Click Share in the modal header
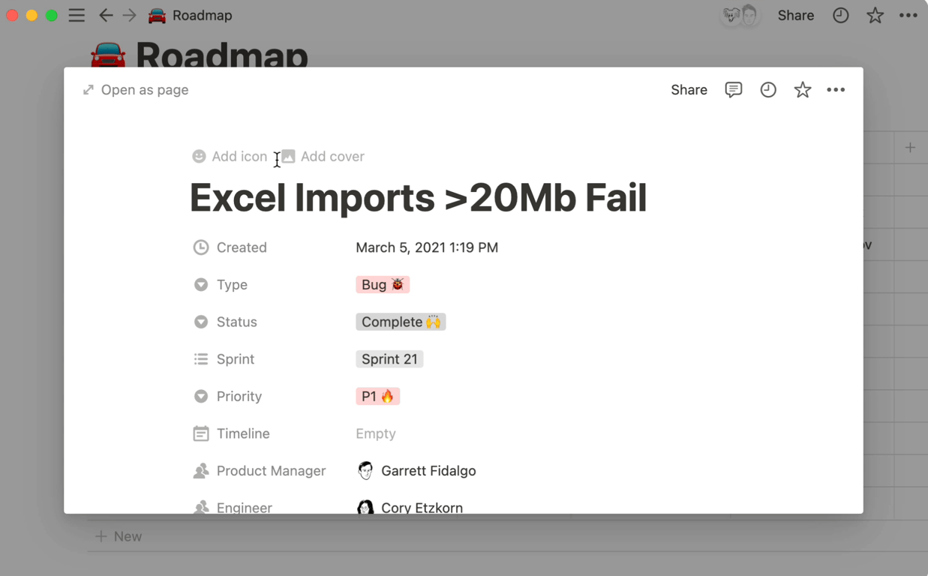This screenshot has height=576, width=928. click(x=689, y=90)
